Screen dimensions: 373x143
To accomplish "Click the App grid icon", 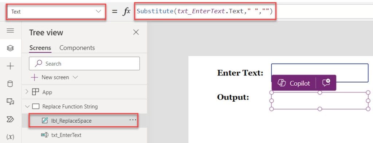I will pyautogui.click(x=35, y=92).
